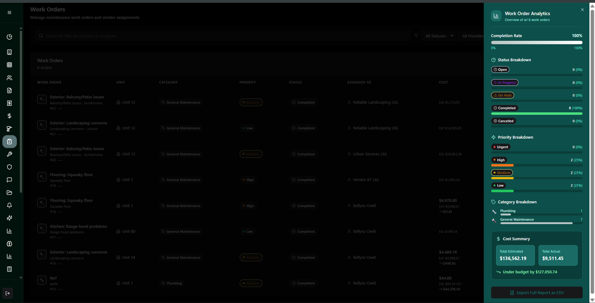
Task: Open the people tenants icon in sidebar
Action: click(9, 78)
